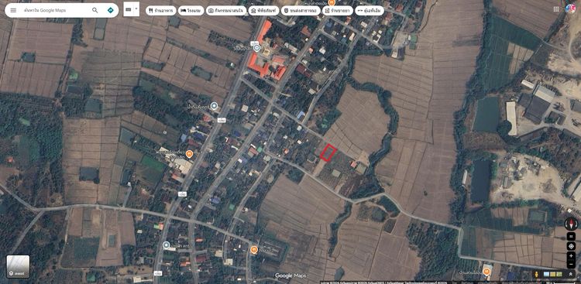Open the temple place marker near orange roofs
Viewport: 581px width, 284px height.
click(256, 48)
